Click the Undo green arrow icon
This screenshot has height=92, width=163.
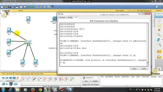pos(29,7)
